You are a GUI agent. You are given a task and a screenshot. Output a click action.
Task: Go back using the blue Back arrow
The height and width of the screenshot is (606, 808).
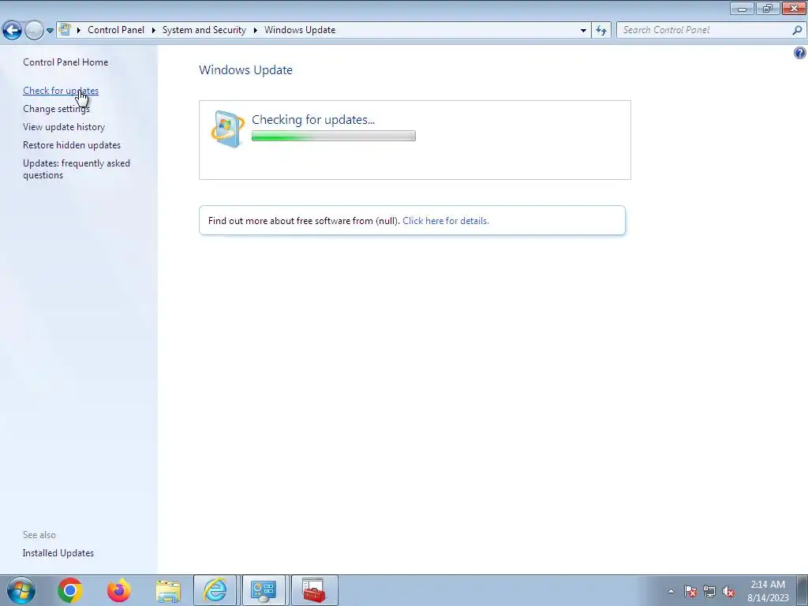[x=13, y=30]
